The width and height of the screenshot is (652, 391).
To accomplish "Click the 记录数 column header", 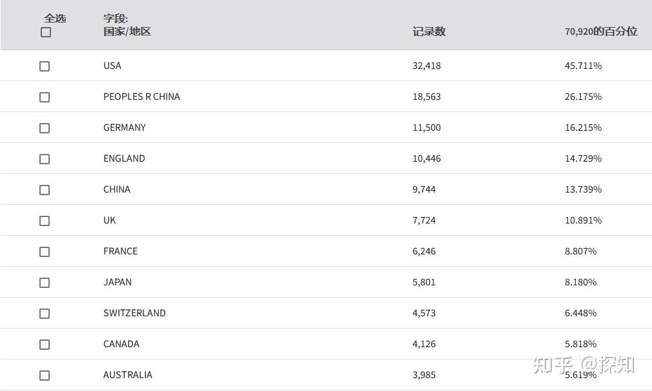I will (429, 32).
